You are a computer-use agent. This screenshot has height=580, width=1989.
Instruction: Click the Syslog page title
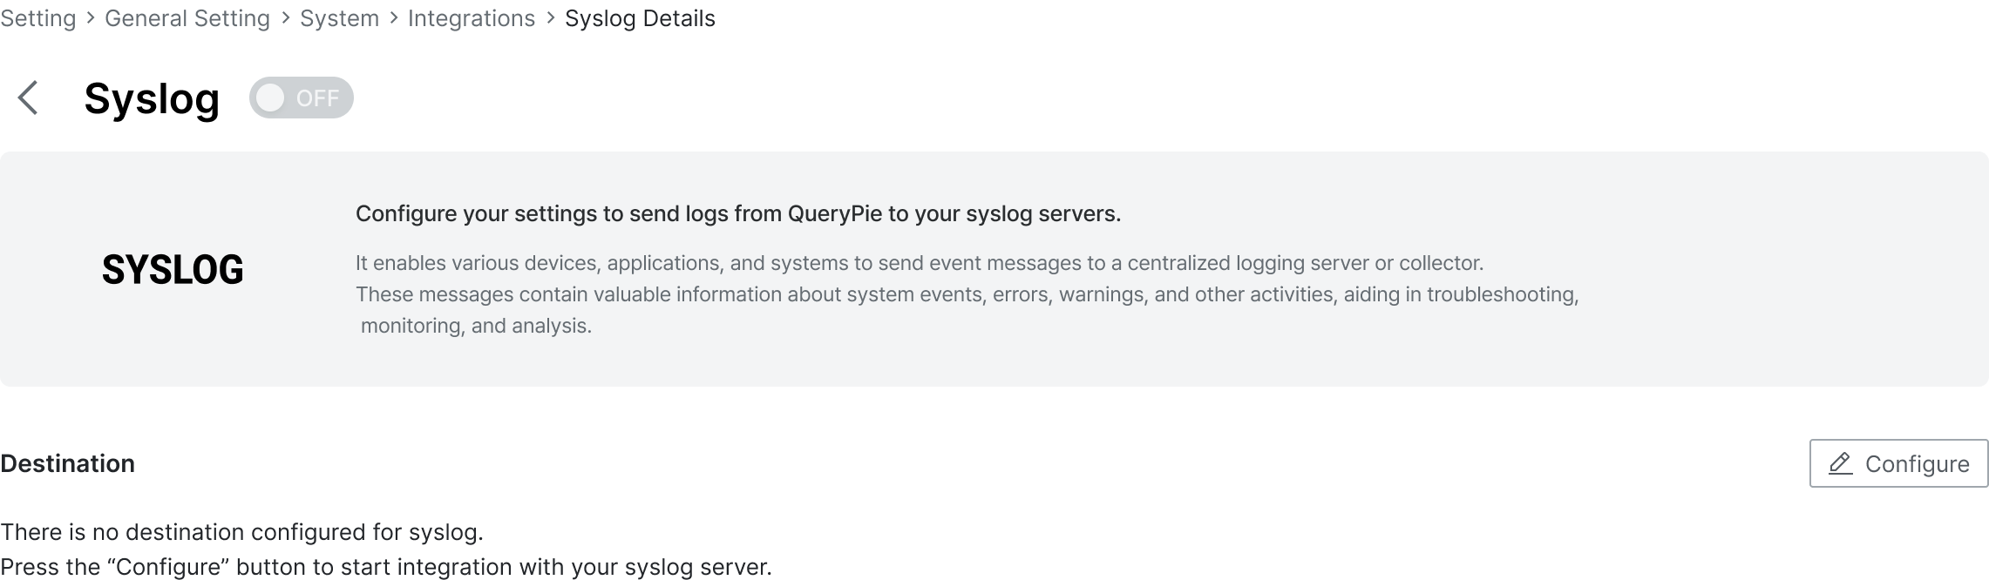tap(152, 98)
